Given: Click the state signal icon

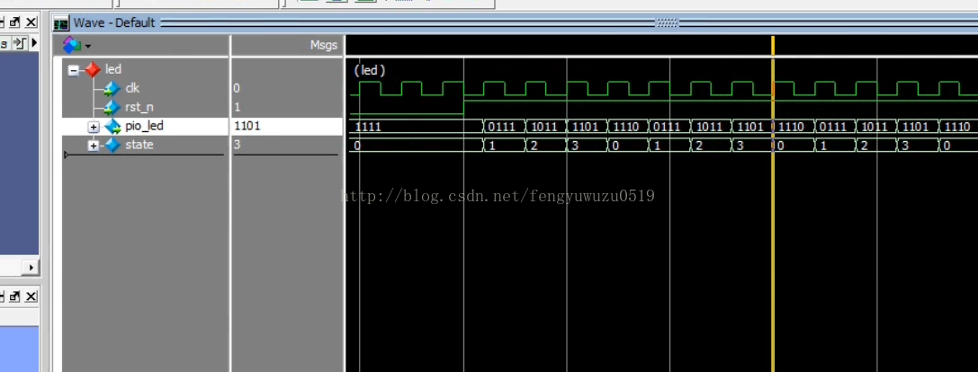Looking at the screenshot, I should coord(112,146).
